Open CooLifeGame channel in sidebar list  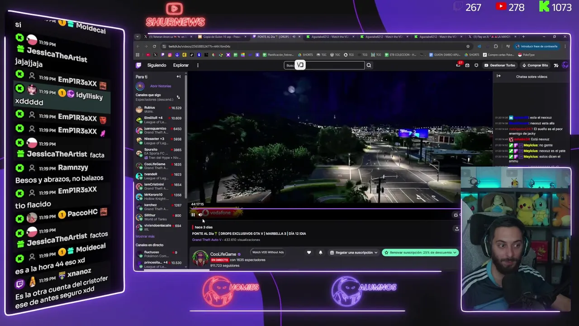[159, 166]
